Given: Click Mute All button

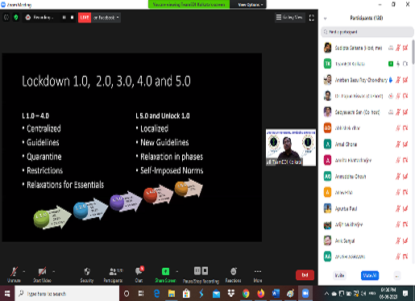Looking at the screenshot, I should pyautogui.click(x=370, y=275).
